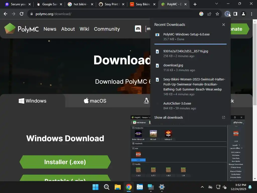This screenshot has width=257, height=193.
Task: Click the Installer (.exe) button
Action: [65, 162]
